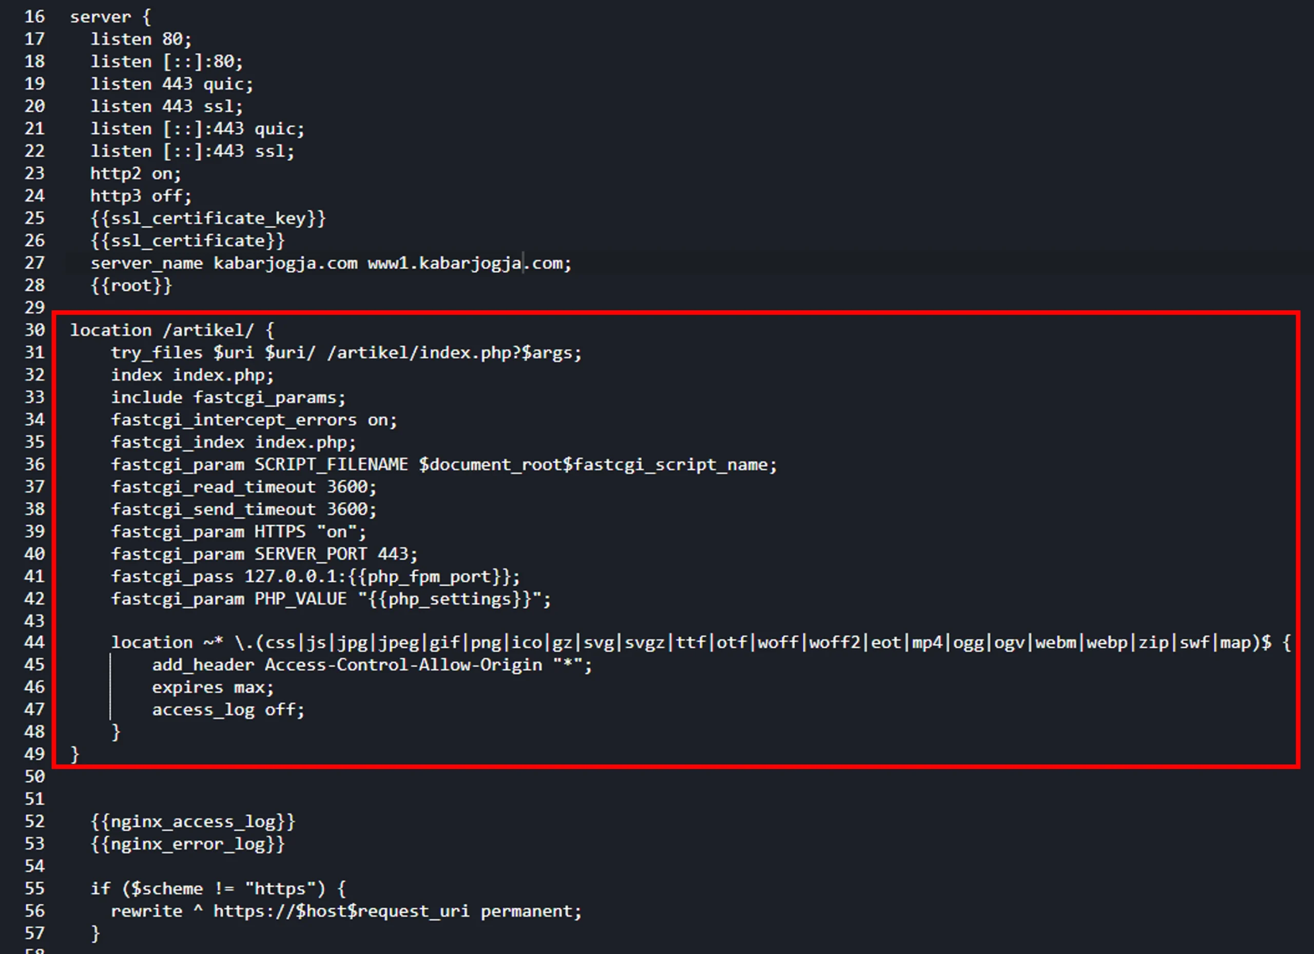Click line number 30 in the gutter
The width and height of the screenshot is (1314, 954).
(34, 330)
